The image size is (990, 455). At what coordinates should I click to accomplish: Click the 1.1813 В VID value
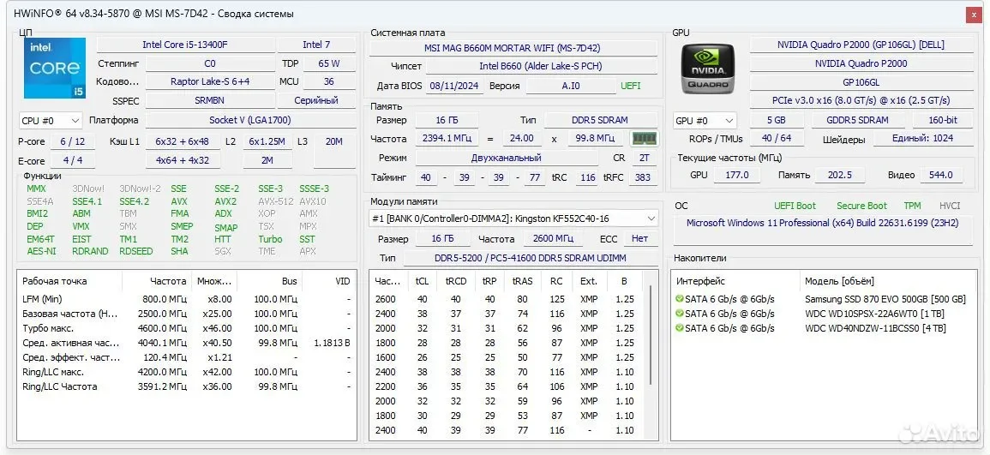(x=332, y=343)
